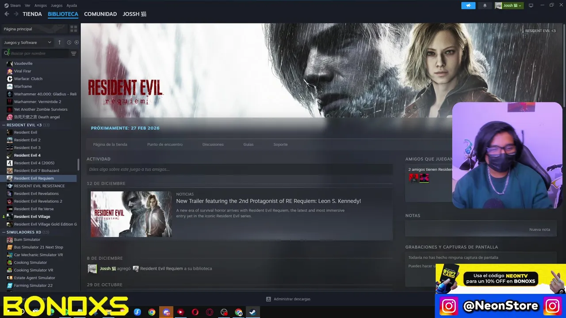Select Resident Evil Village in library
This screenshot has width=566, height=318.
tap(32, 216)
